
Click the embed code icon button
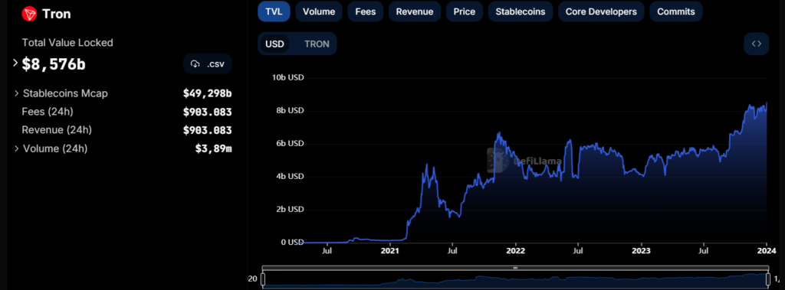click(757, 44)
